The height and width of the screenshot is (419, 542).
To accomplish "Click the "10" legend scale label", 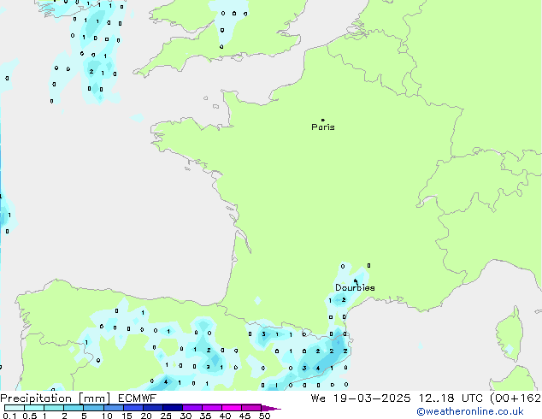I will click(x=107, y=416).
